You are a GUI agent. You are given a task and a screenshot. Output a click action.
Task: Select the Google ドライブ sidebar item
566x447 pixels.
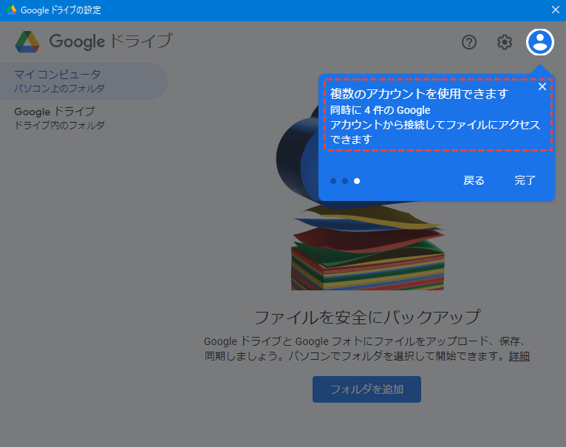point(60,117)
